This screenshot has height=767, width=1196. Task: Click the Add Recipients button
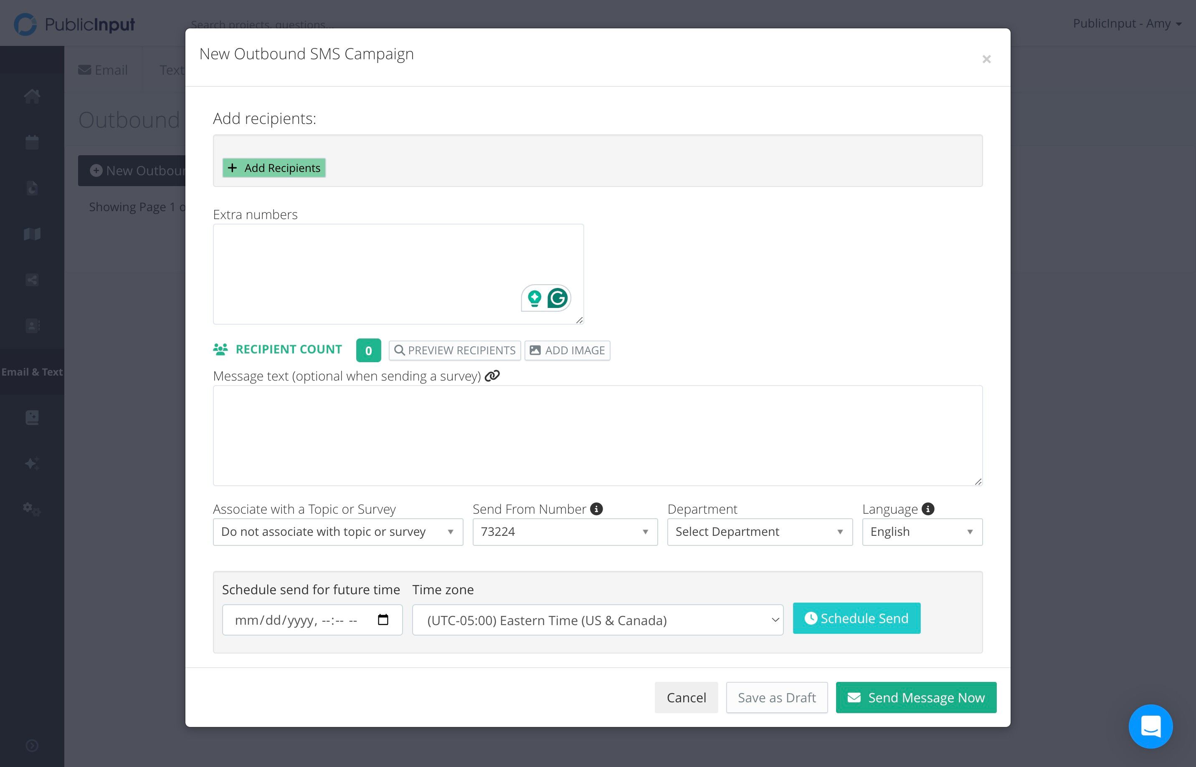[x=274, y=168]
